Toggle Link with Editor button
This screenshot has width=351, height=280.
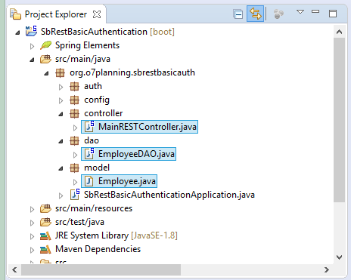point(255,14)
